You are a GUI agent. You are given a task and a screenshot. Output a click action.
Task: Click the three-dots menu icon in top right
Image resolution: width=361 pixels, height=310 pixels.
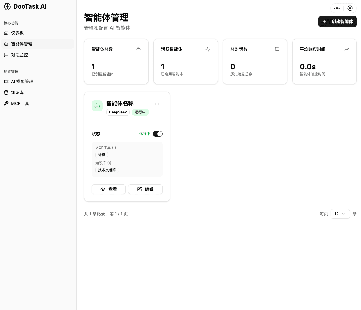[337, 8]
